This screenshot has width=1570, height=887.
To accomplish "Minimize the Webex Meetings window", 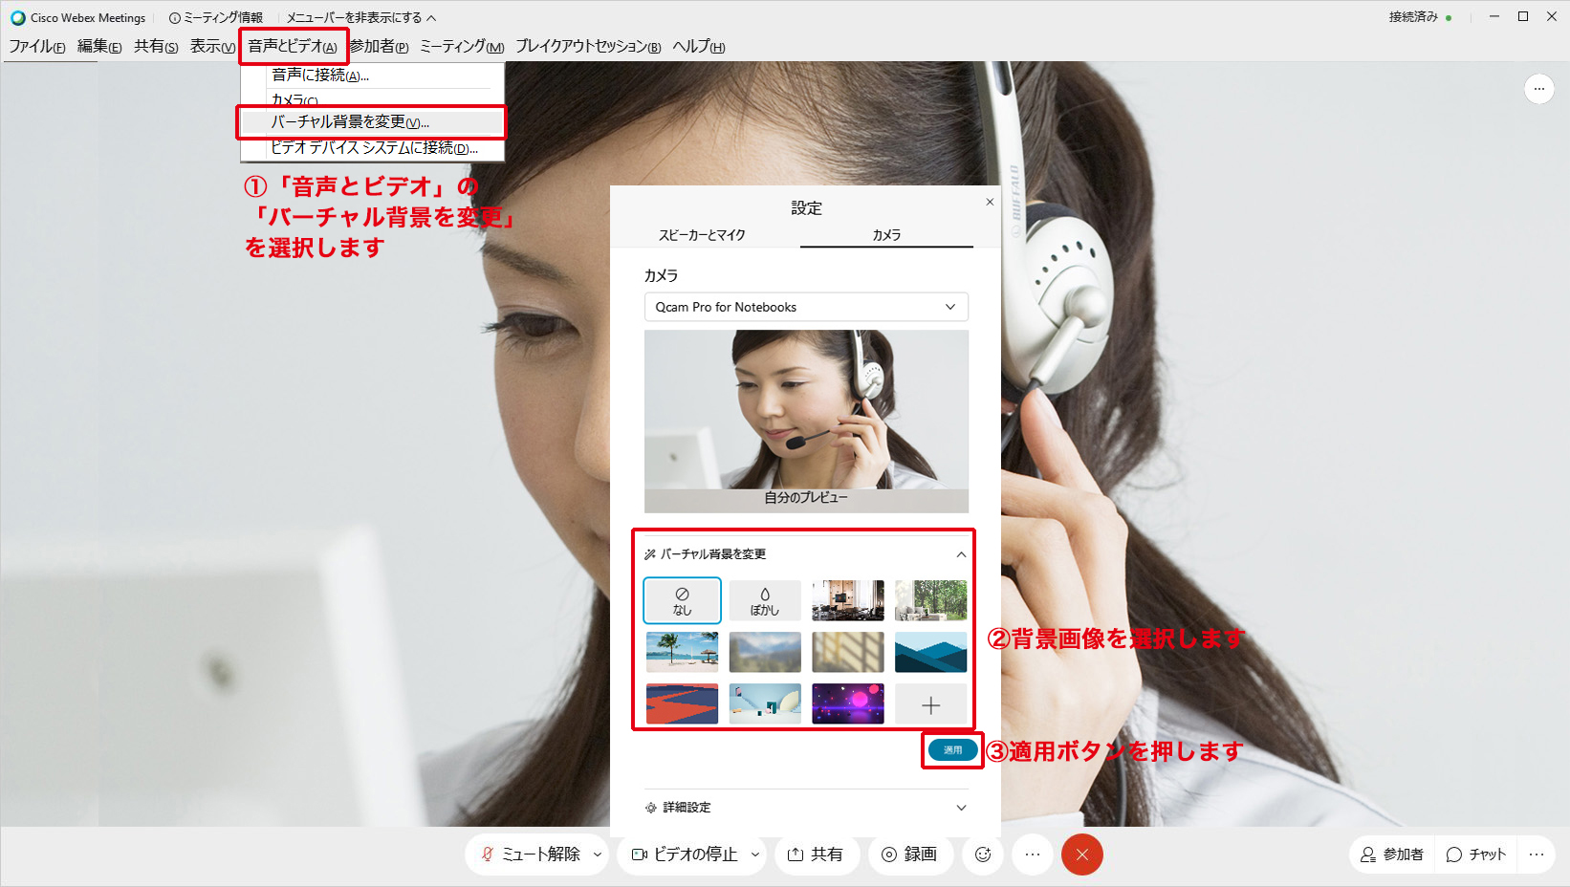I will [x=1494, y=16].
